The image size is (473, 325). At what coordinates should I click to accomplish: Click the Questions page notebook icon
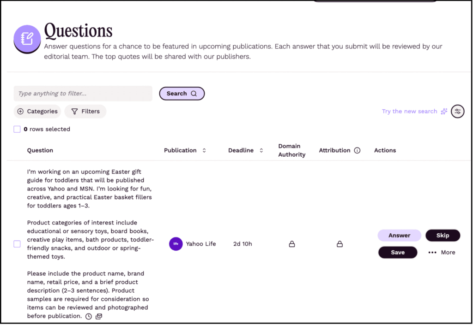coord(27,39)
